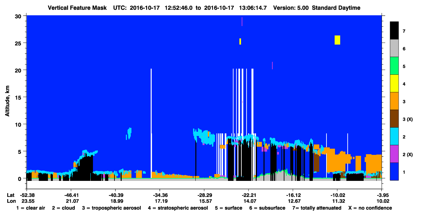Click the blue clear air swatch labeled 1
The width and height of the screenshot is (424, 217).
pos(394,171)
